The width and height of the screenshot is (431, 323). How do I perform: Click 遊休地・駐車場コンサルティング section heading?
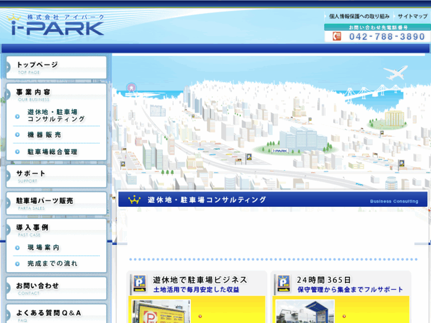click(207, 200)
